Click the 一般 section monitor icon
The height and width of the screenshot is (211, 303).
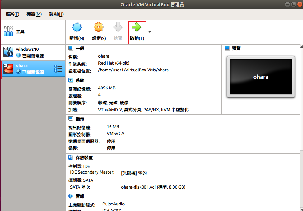[x=70, y=48]
